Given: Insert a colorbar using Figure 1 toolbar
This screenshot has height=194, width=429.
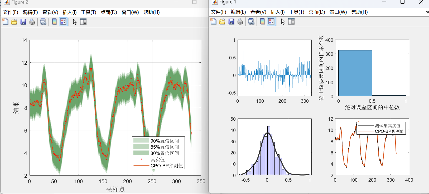Looking at the screenshot, I should click(x=262, y=21).
